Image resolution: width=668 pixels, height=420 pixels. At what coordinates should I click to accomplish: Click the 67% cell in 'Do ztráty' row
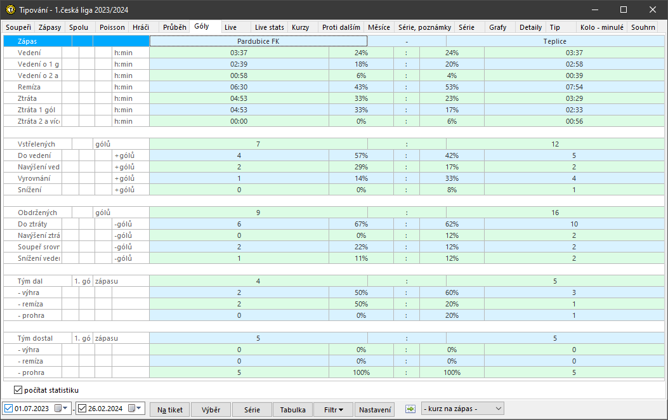361,224
